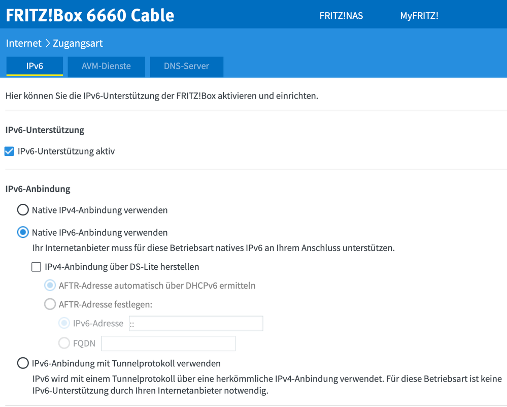
Task: Open the FRITZ!NAS link
Action: point(341,16)
